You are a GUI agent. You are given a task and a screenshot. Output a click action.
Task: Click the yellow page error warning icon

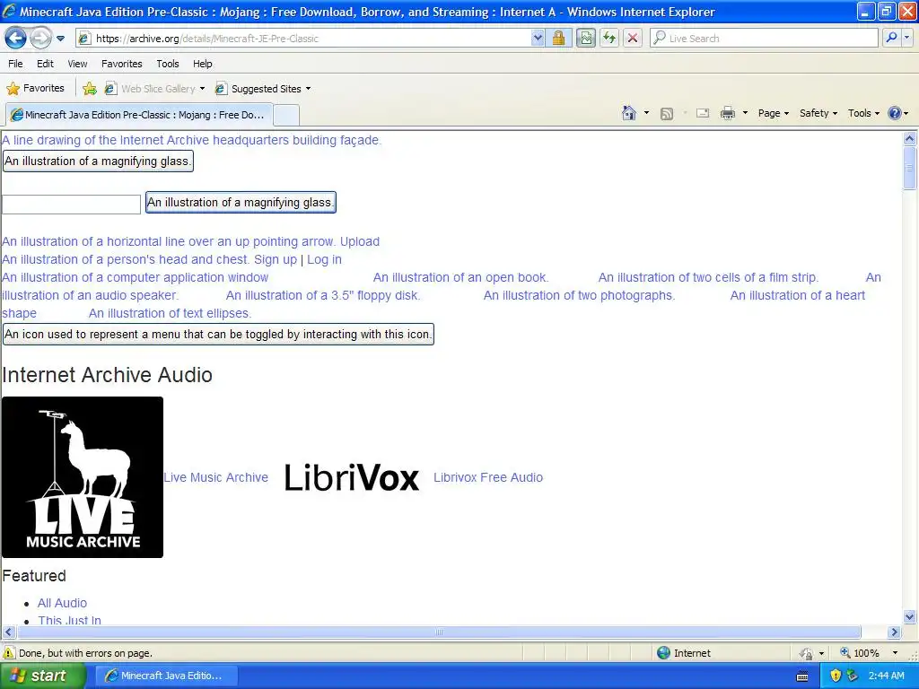coord(9,653)
